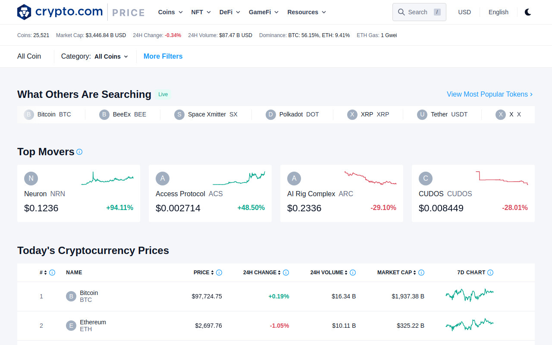Click Bitcoin's B avatar icon in table
The image size is (552, 345).
[x=71, y=296]
